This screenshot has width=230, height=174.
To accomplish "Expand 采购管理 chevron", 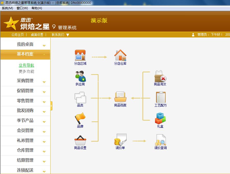I will point(44,82).
